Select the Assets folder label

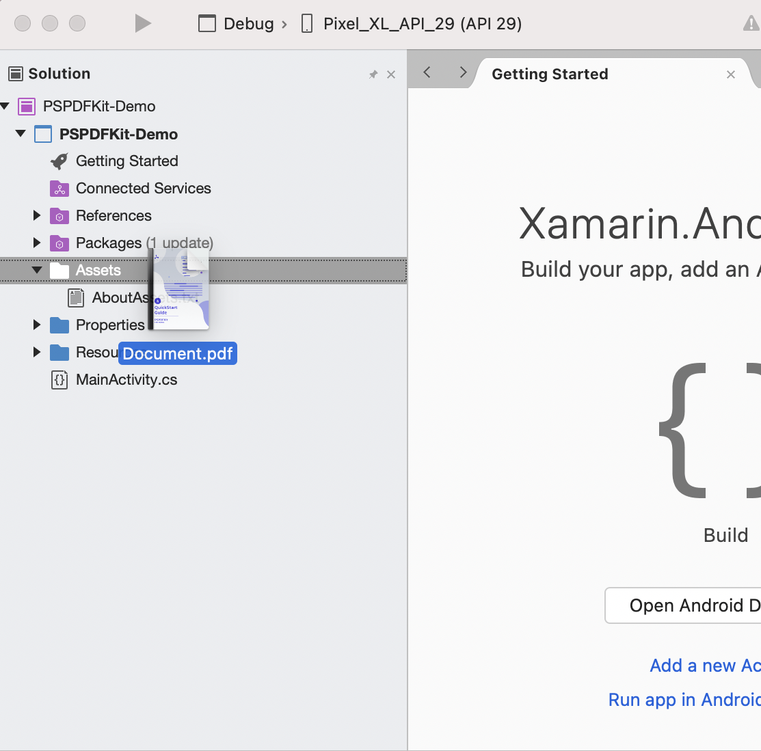click(98, 270)
